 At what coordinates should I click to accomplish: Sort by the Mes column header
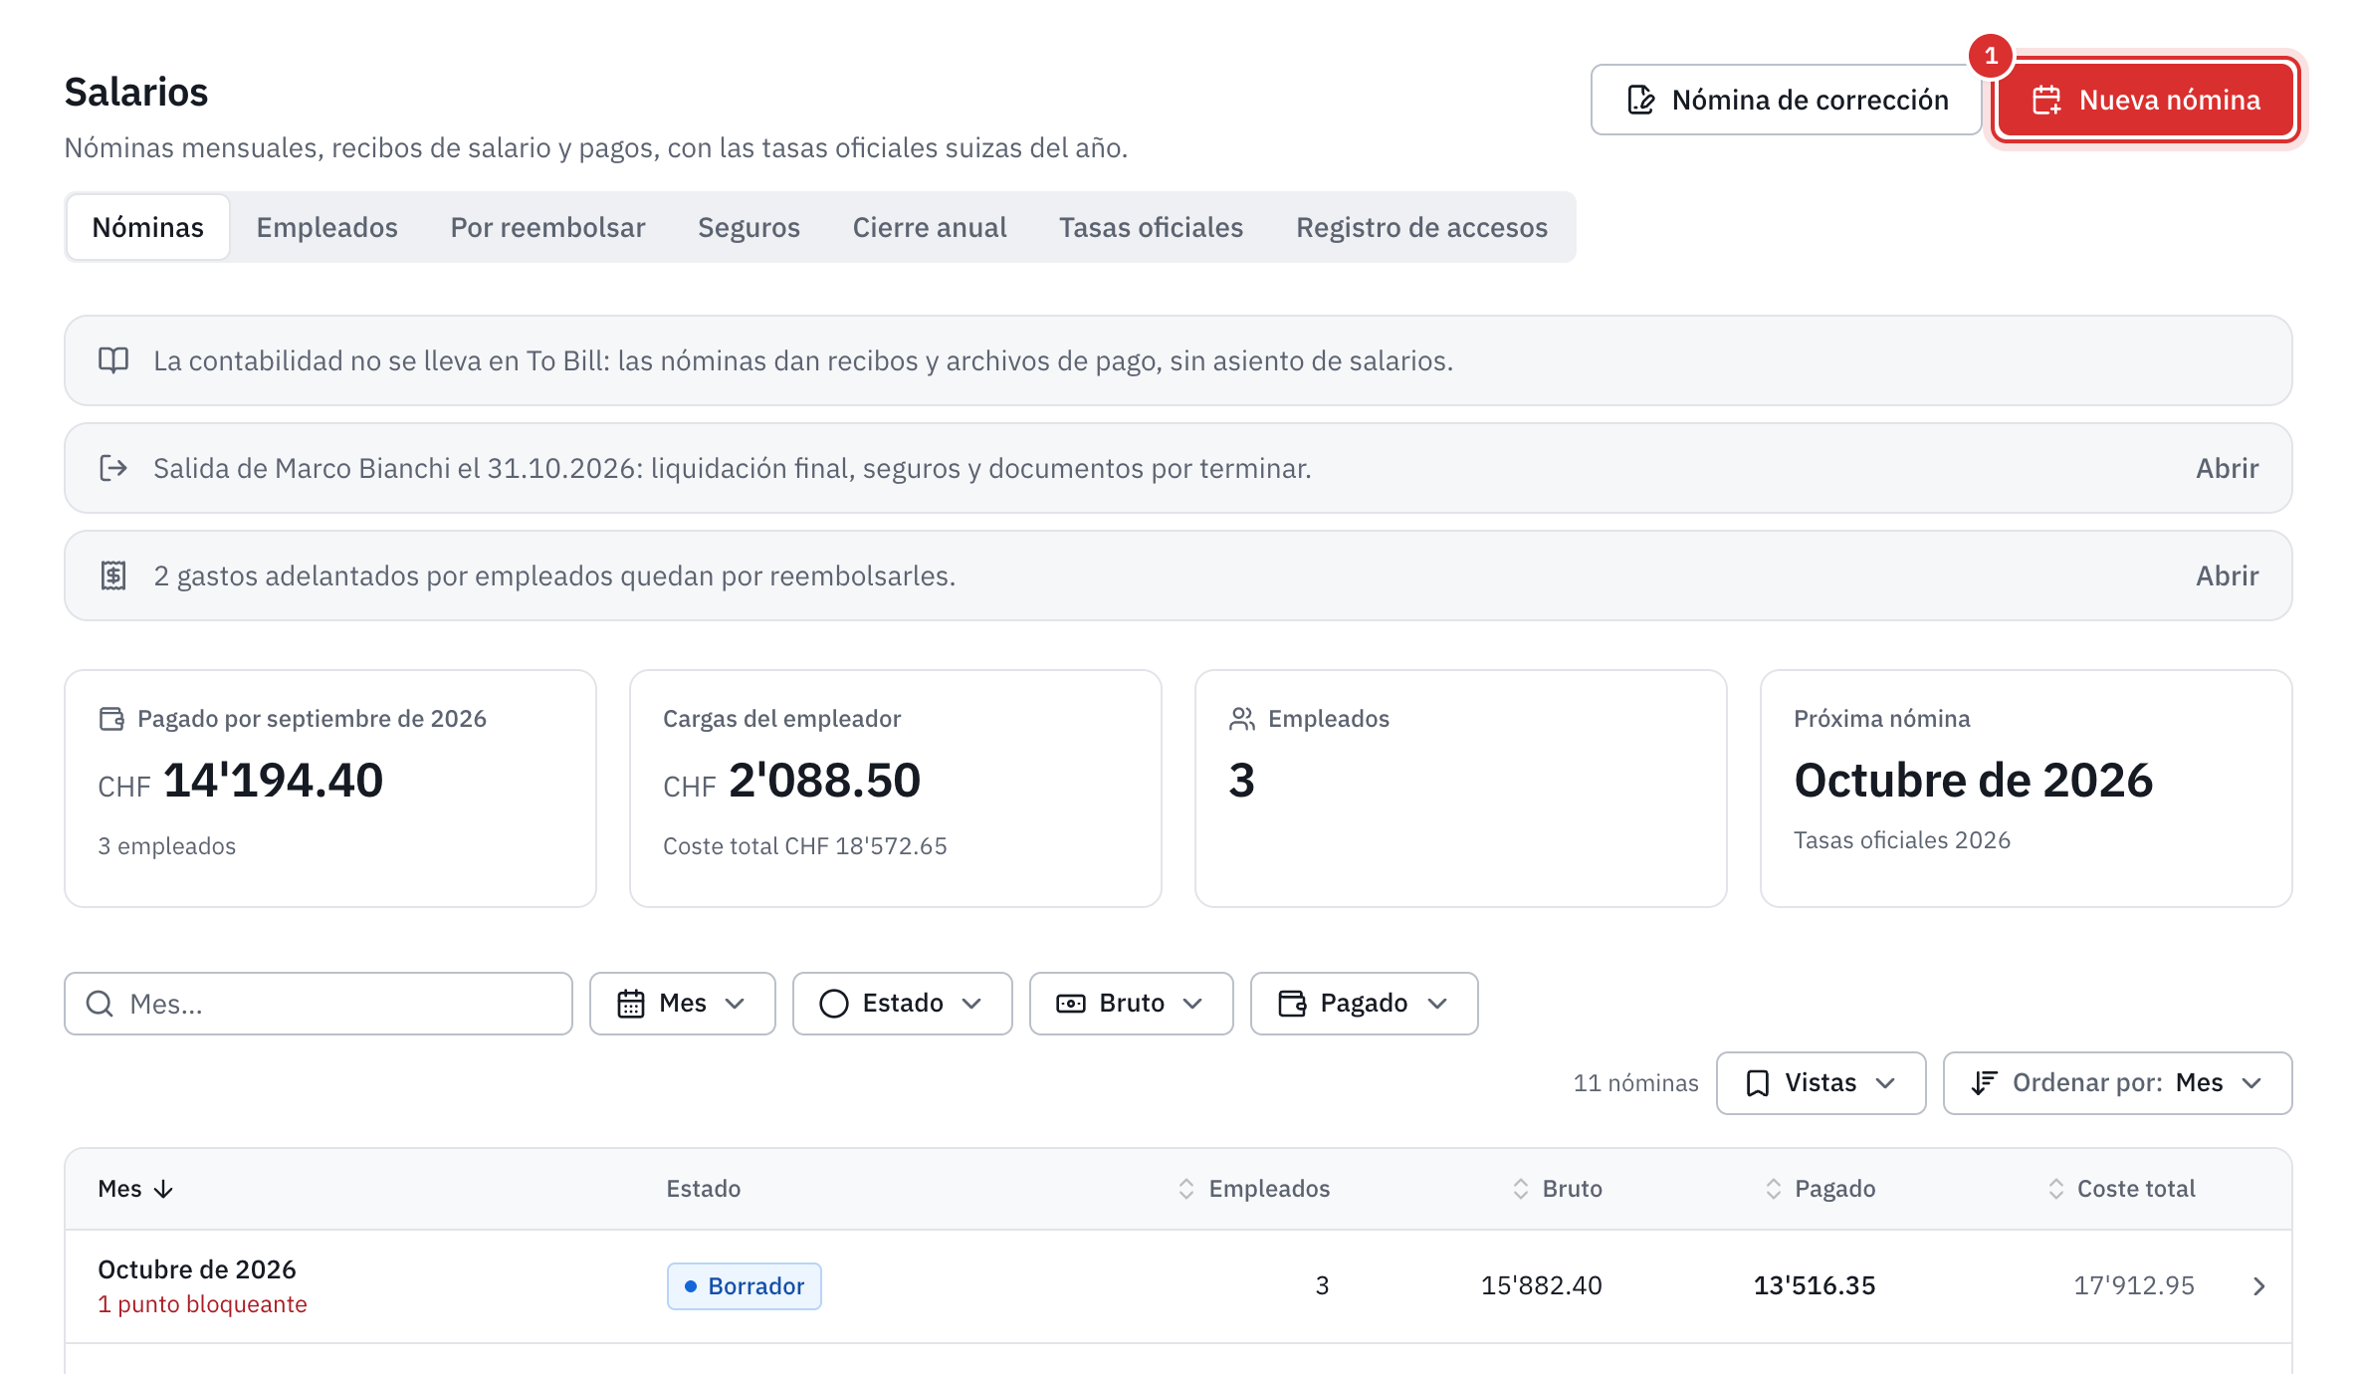click(135, 1189)
